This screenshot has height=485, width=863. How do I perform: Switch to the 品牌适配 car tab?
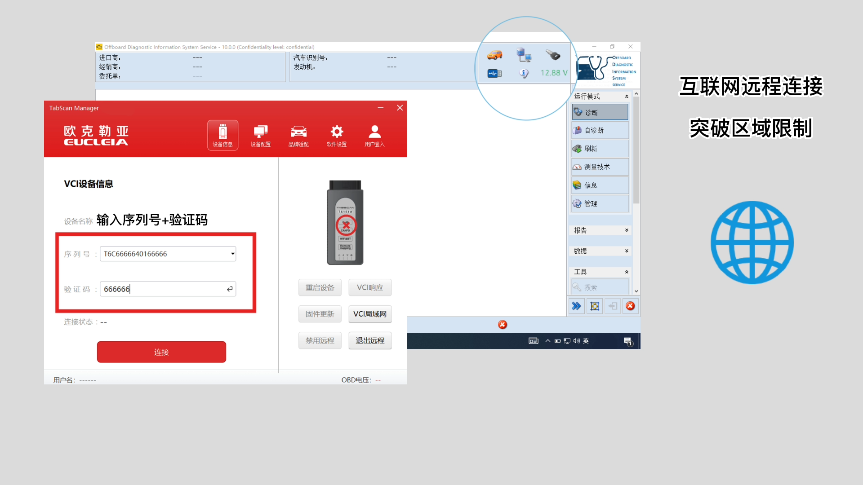[298, 135]
